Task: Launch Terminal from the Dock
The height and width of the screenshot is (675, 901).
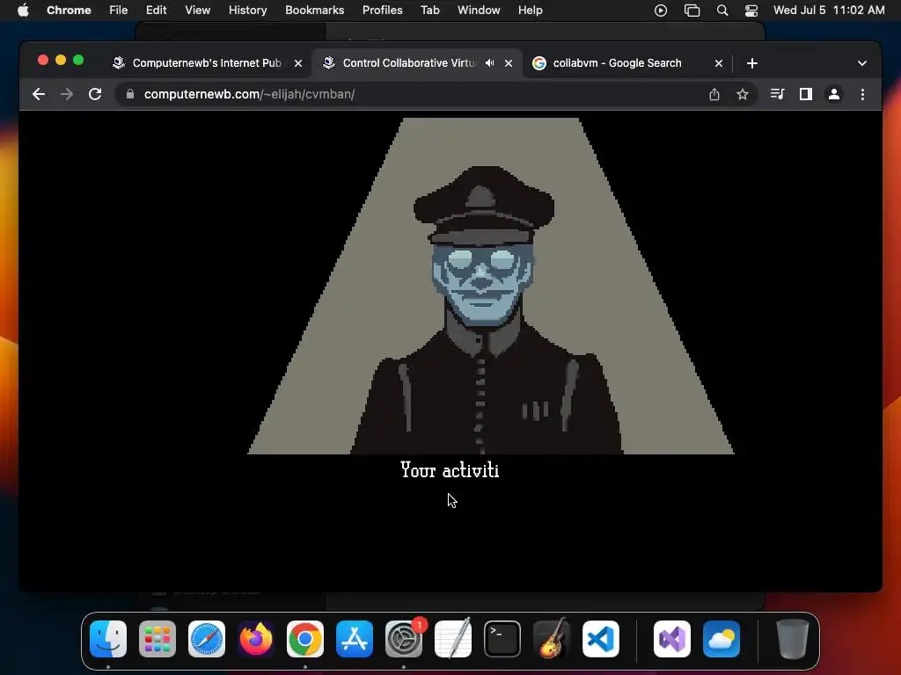Action: tap(502, 639)
